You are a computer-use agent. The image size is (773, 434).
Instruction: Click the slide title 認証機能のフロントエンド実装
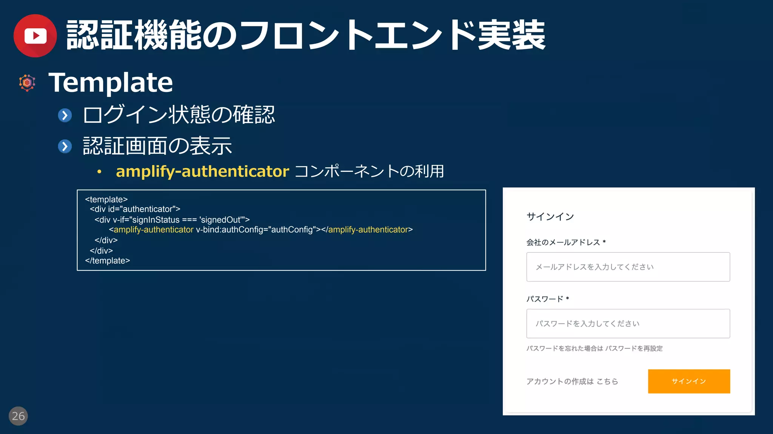pyautogui.click(x=306, y=36)
